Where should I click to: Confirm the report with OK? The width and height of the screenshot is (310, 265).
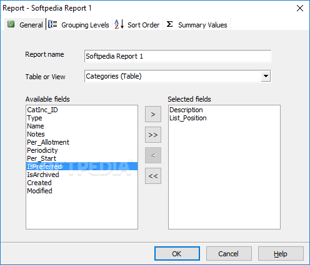pyautogui.click(x=177, y=254)
